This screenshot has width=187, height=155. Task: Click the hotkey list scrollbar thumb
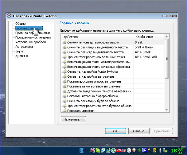click(x=167, y=59)
